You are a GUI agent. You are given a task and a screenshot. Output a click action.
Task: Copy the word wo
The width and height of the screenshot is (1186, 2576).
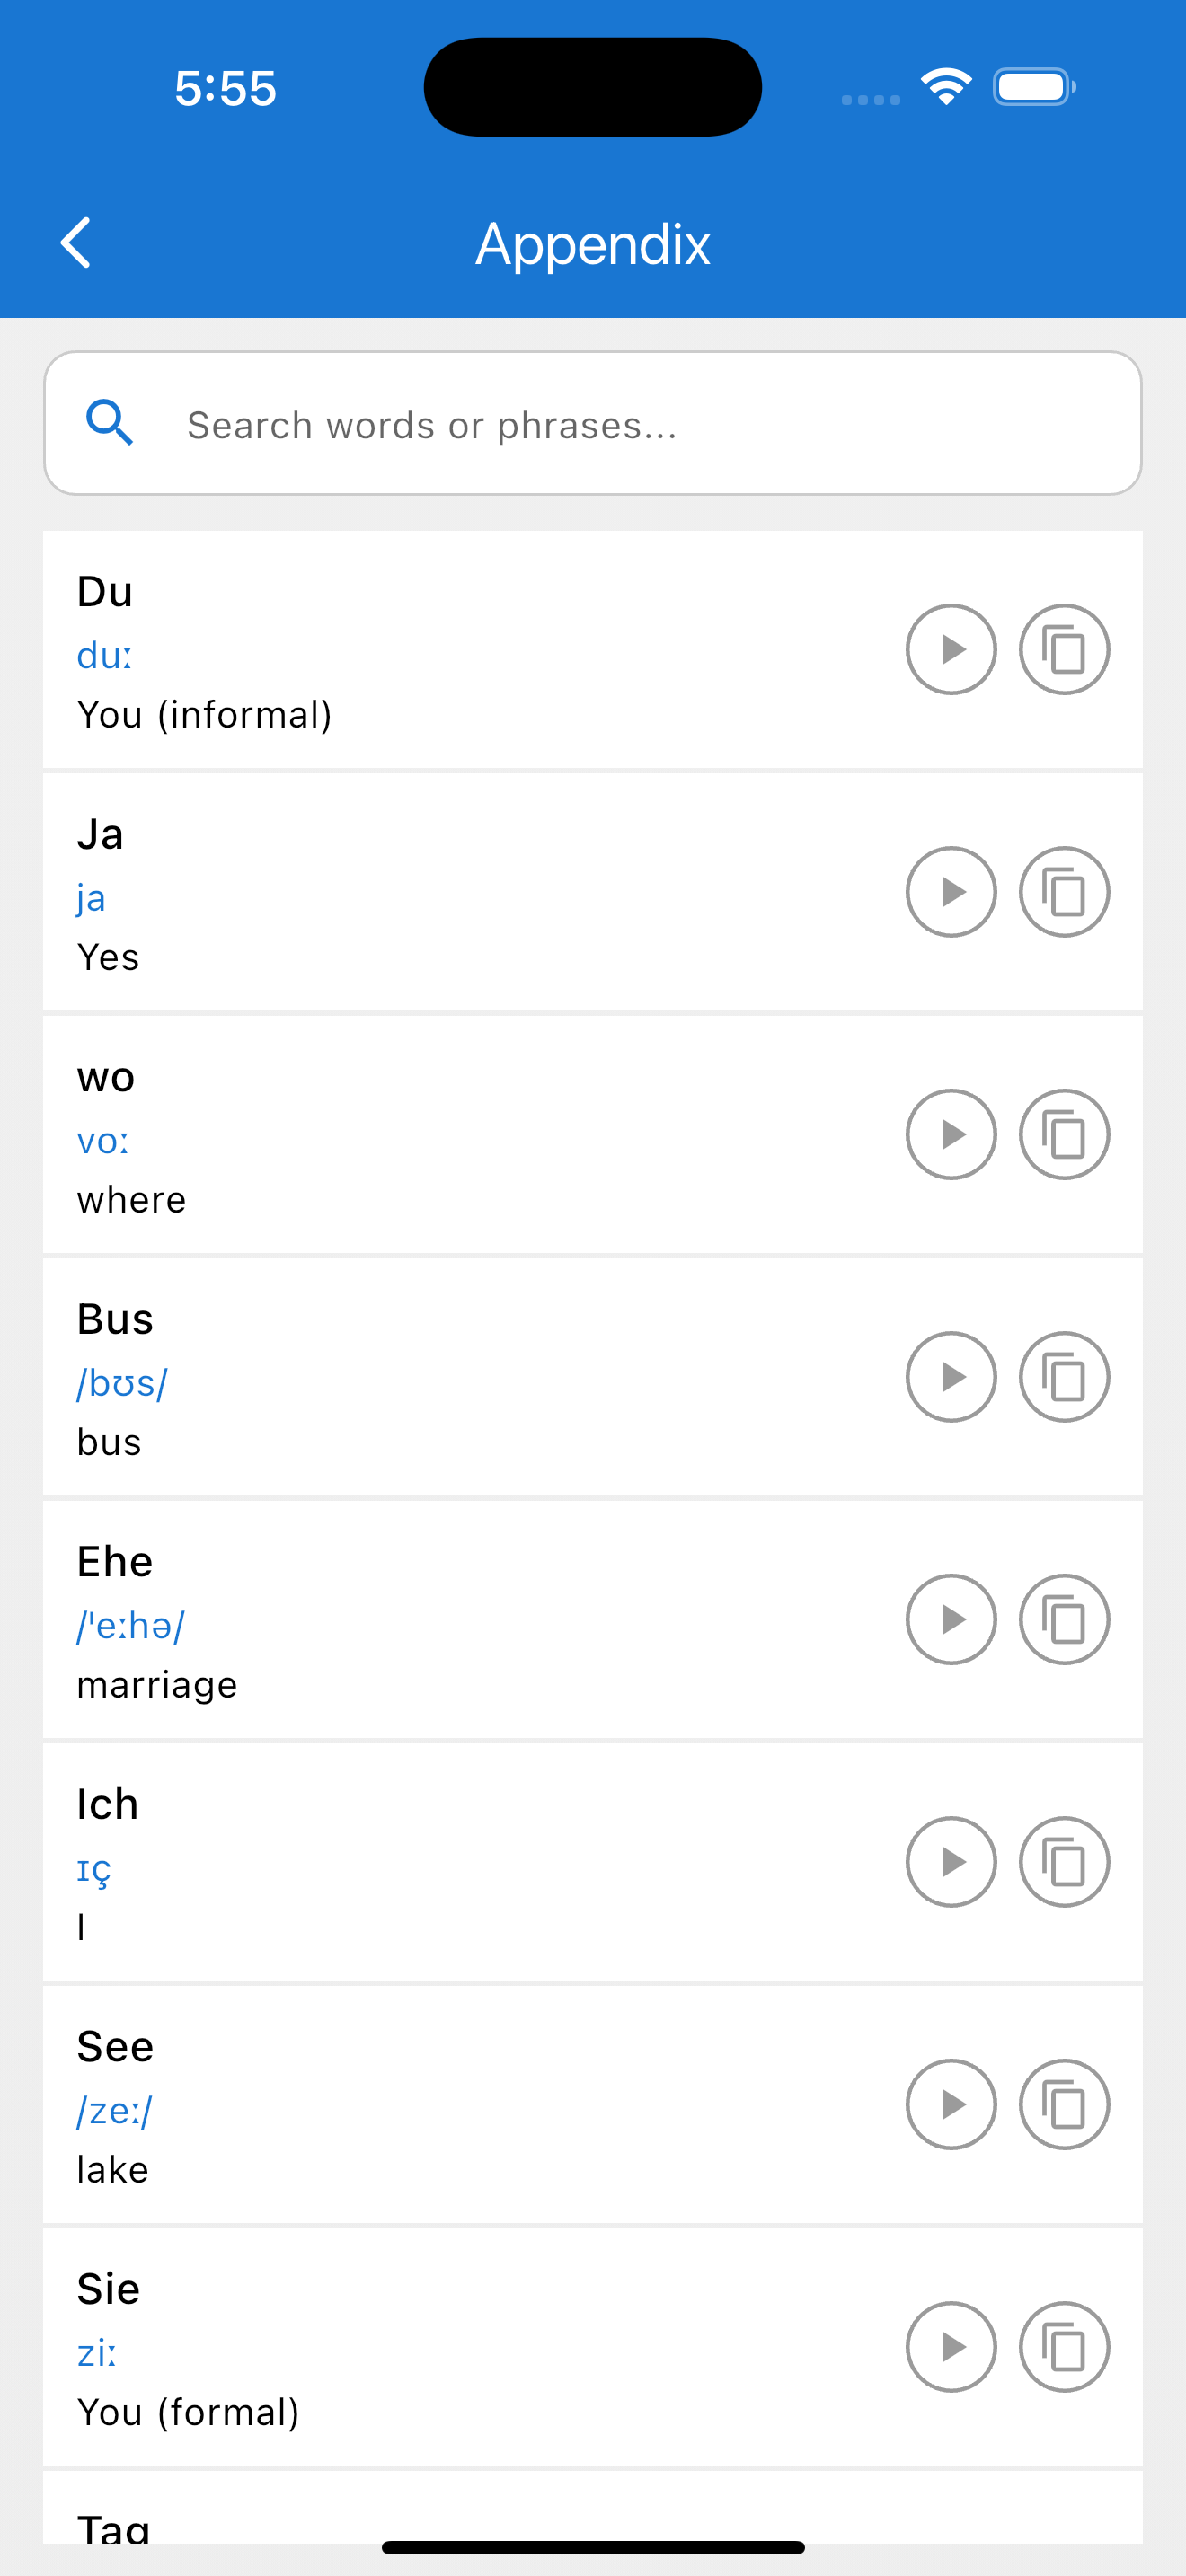click(1064, 1134)
